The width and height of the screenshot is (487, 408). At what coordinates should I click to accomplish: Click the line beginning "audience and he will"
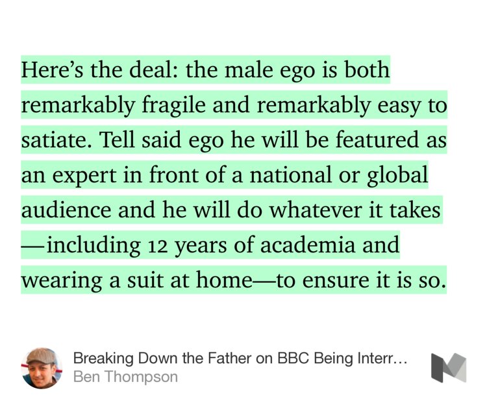click(x=231, y=210)
